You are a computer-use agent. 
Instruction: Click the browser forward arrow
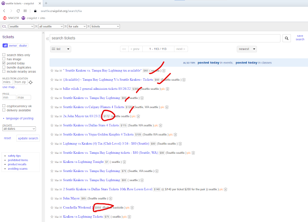[x=11, y=11]
